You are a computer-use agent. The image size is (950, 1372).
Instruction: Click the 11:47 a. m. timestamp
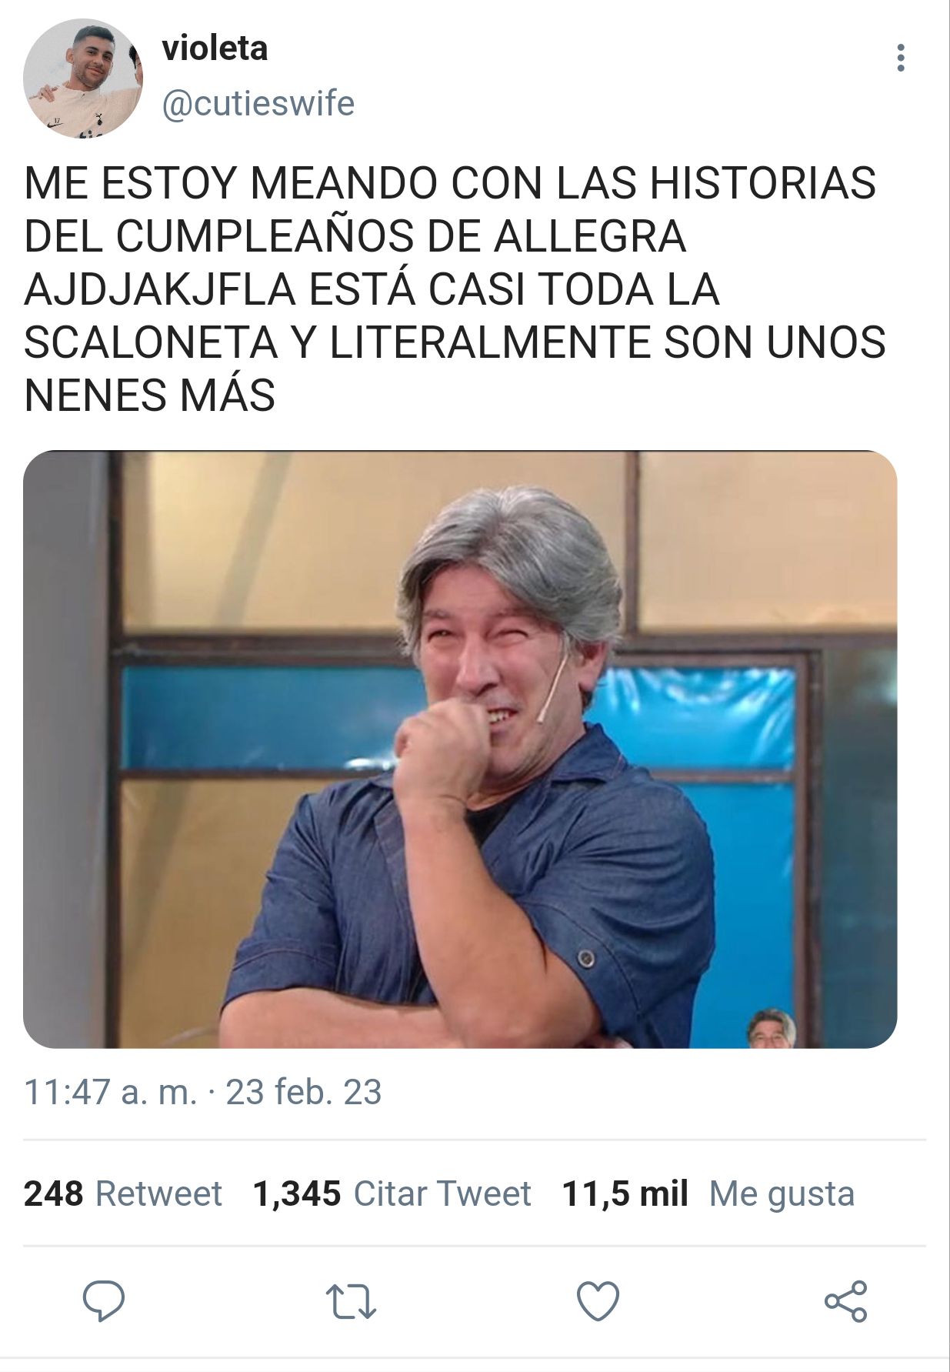110,1092
